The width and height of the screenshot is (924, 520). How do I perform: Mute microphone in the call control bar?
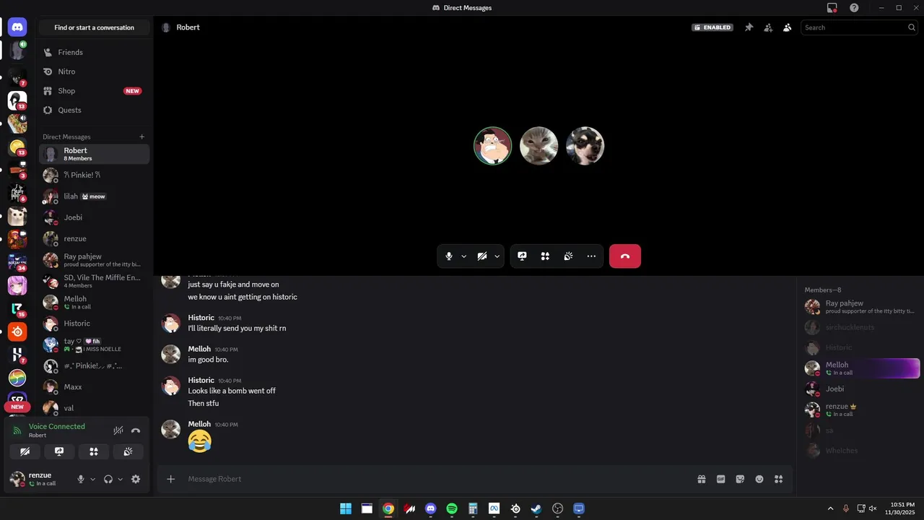(x=449, y=256)
